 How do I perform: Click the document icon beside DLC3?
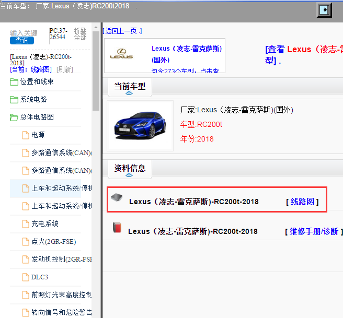click(x=26, y=277)
